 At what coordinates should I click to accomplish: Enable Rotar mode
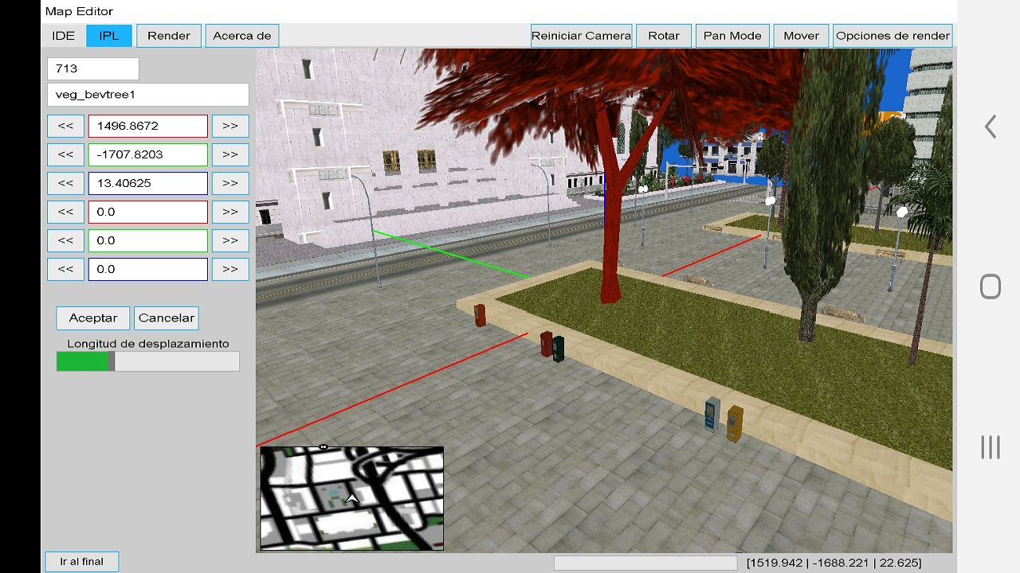coord(664,36)
